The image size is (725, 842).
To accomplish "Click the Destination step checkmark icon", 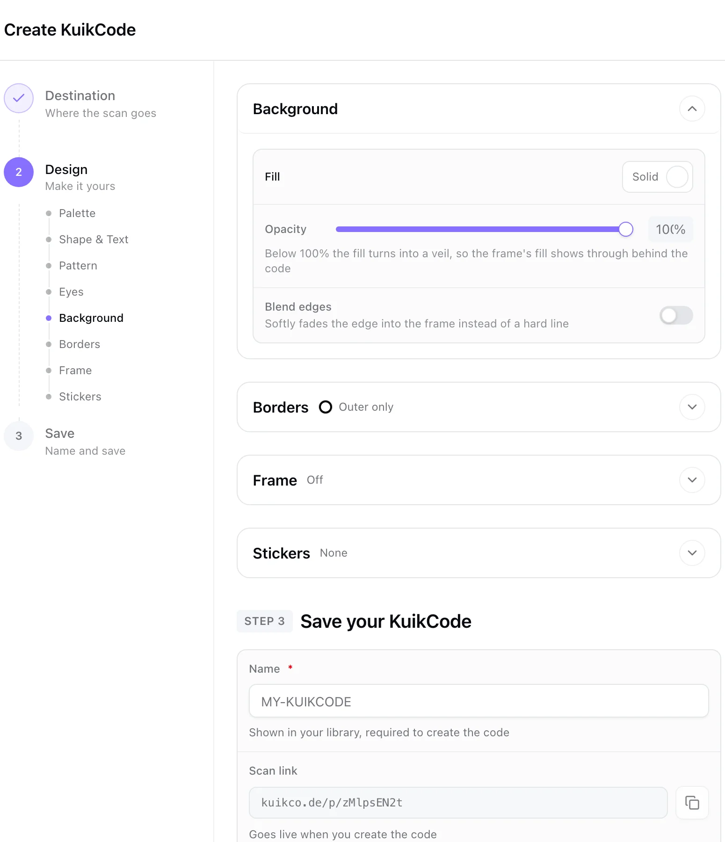I will coord(19,98).
